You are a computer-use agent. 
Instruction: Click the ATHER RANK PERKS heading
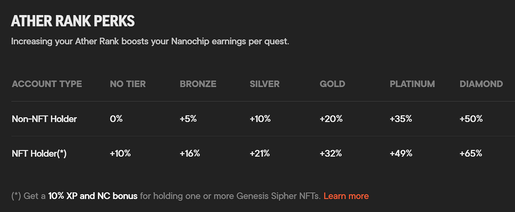[x=73, y=21]
